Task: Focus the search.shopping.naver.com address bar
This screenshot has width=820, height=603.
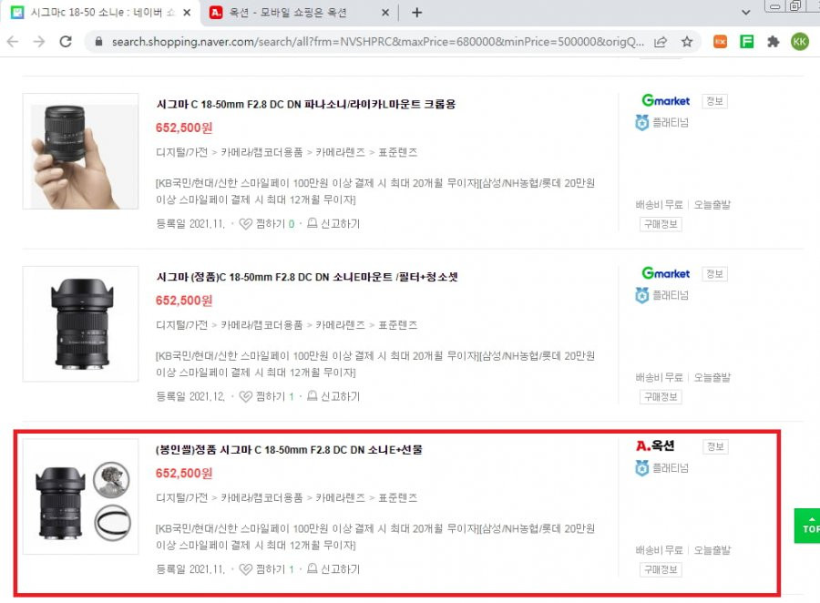Action: 377,41
